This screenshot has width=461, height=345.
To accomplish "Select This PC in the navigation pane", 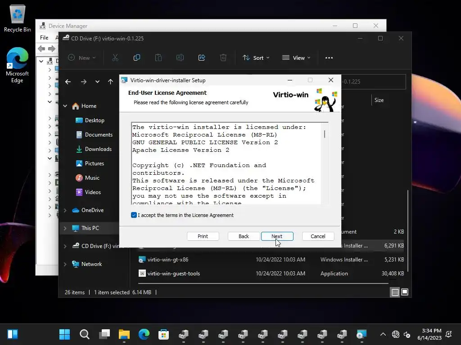I will click(86, 228).
